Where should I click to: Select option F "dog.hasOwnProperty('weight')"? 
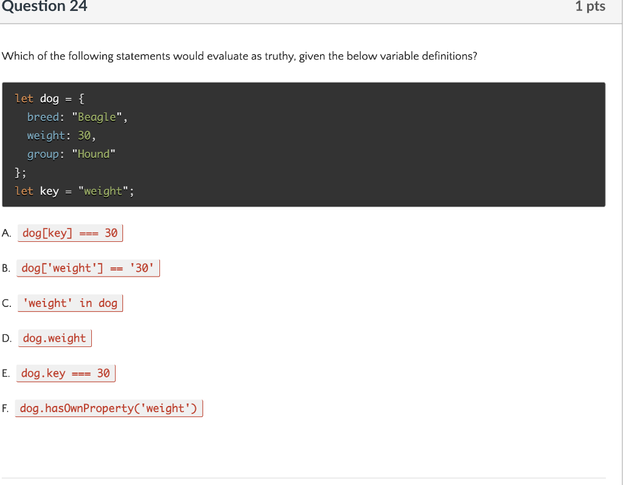[x=109, y=408]
